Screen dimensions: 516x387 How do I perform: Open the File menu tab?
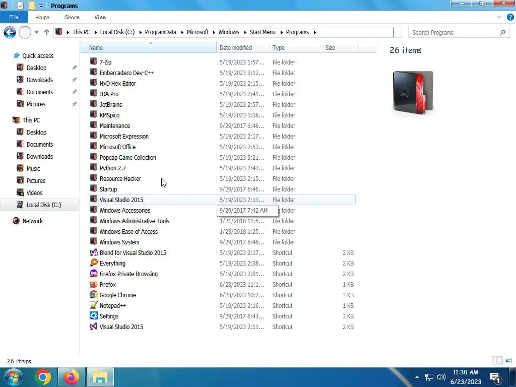click(14, 18)
